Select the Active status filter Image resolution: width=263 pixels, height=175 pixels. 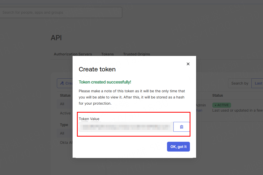(65, 113)
